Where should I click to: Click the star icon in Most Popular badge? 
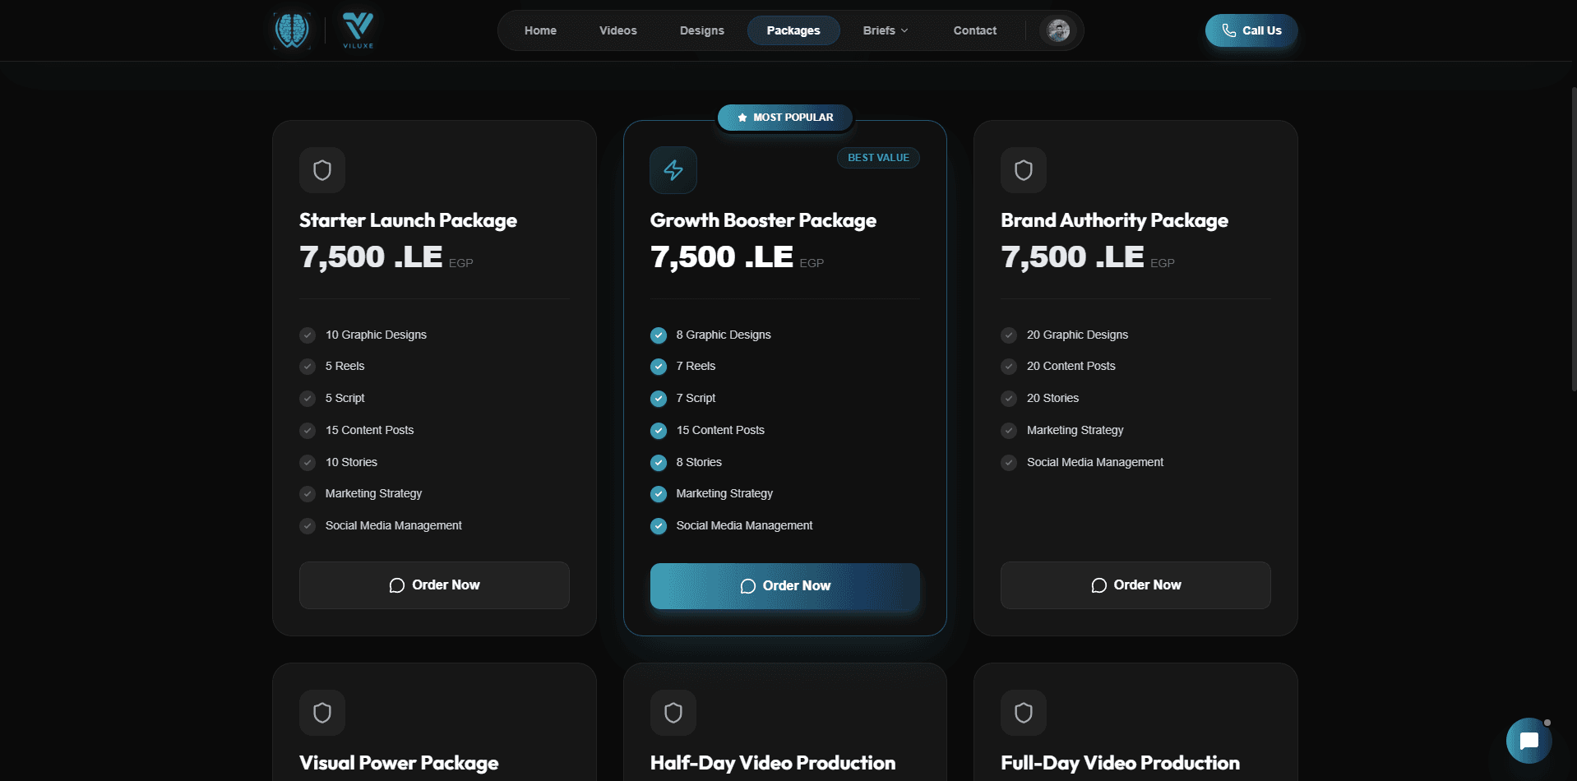point(742,118)
